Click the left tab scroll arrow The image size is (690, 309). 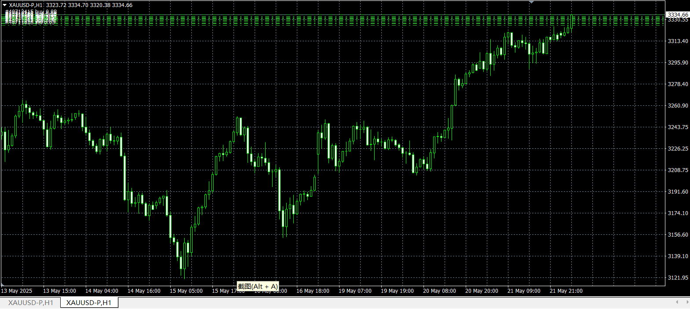point(677,302)
